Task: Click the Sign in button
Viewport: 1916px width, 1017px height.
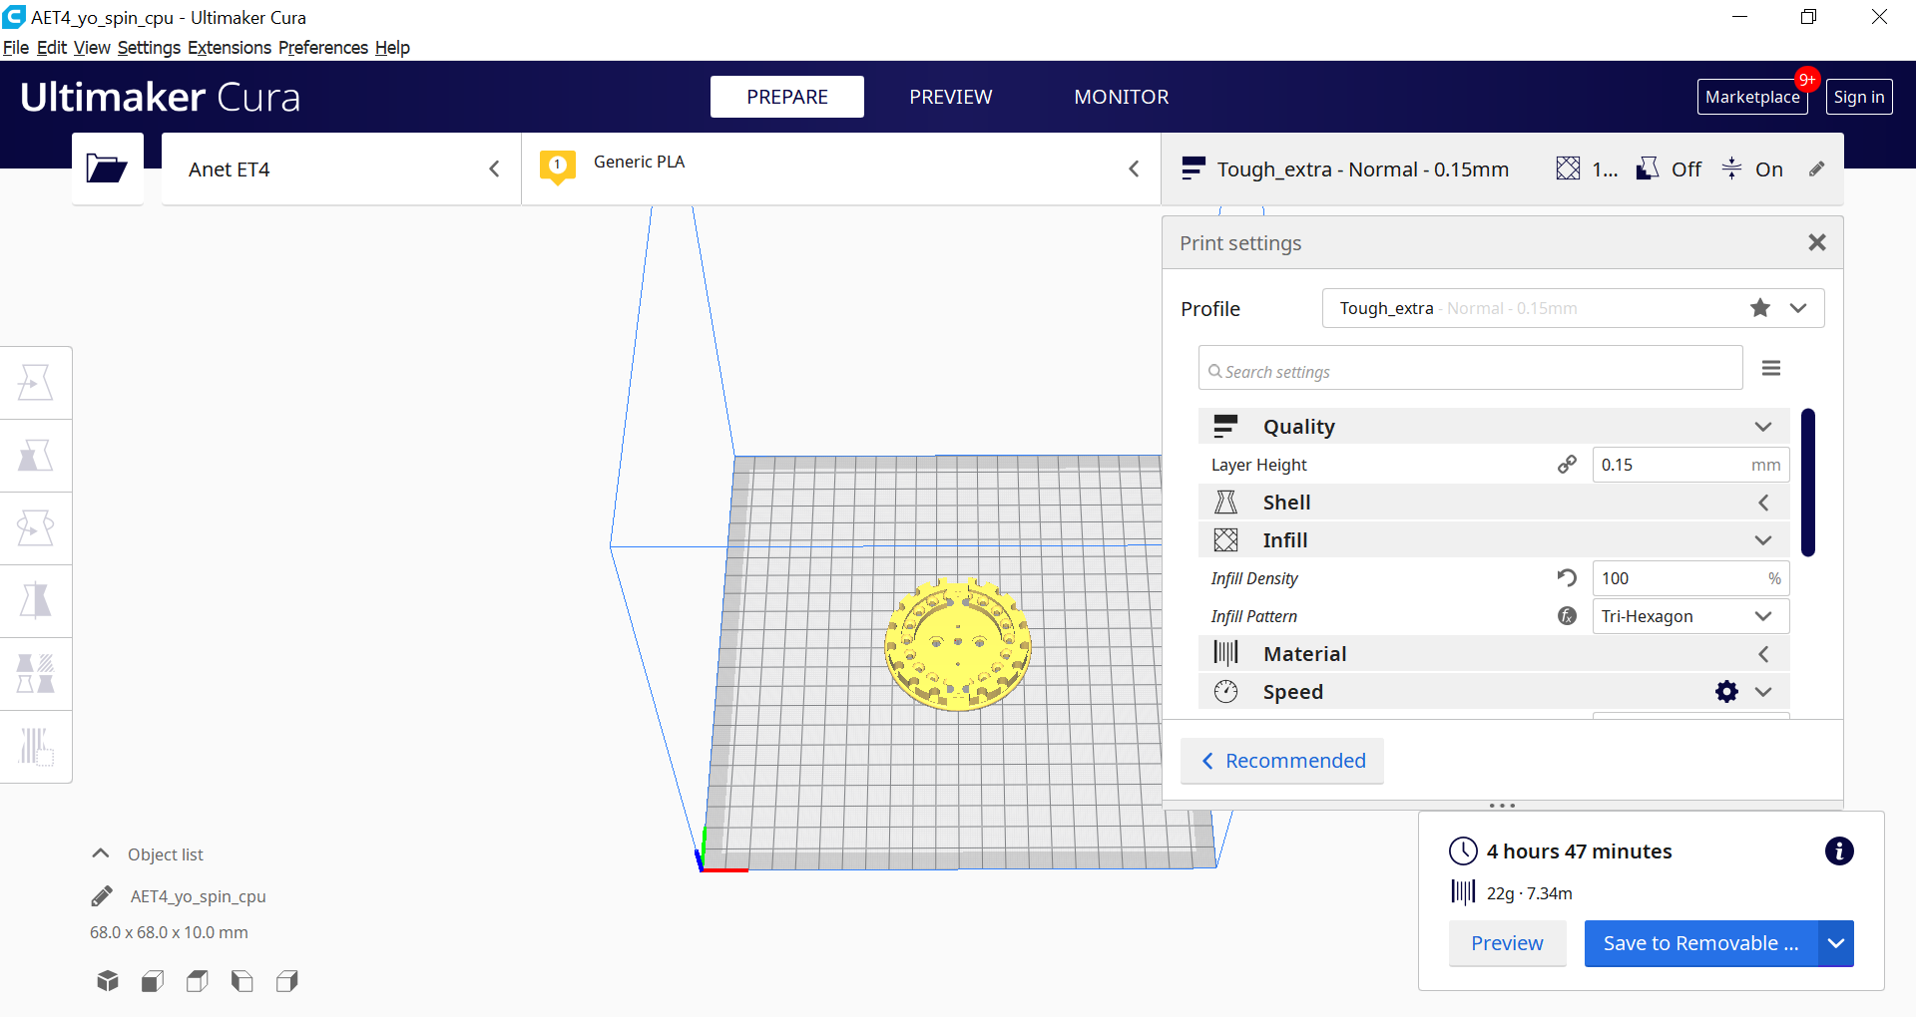Action: pyautogui.click(x=1859, y=97)
